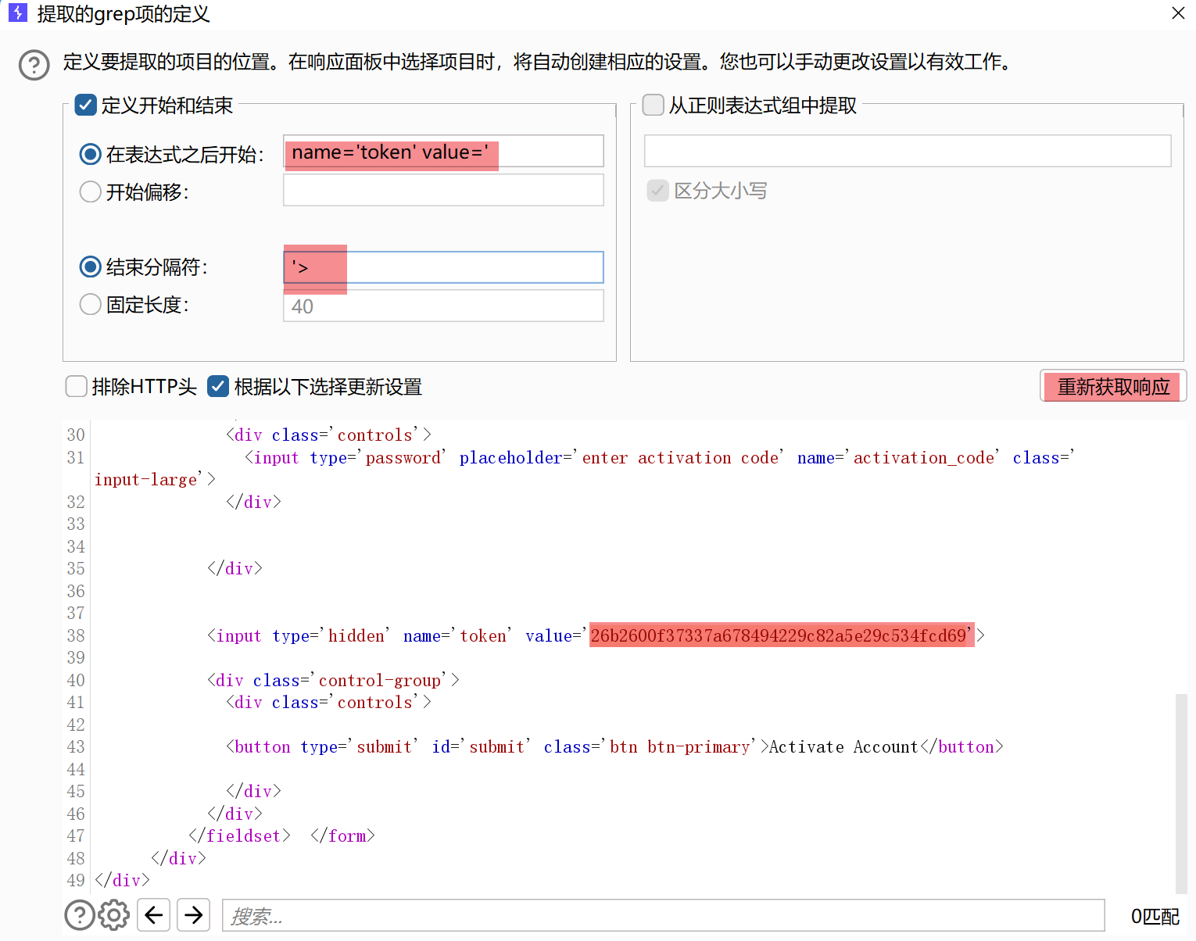This screenshot has width=1196, height=941.
Task: Click 'password' type value on line 31
Action: tap(403, 457)
